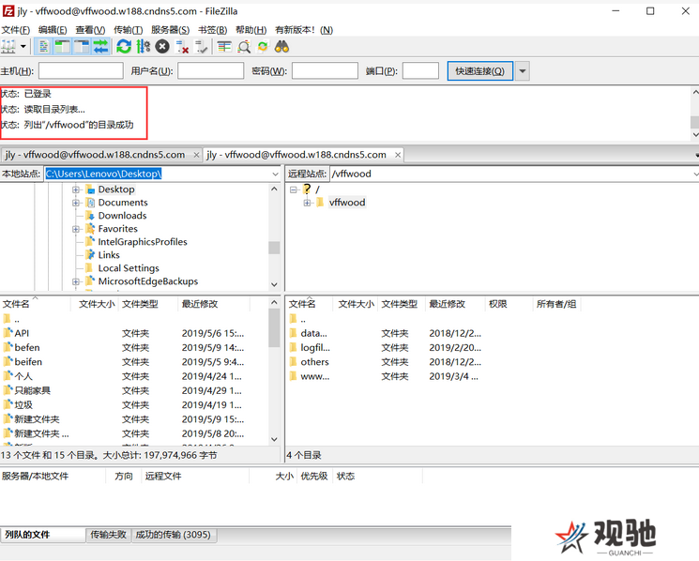Select Links folder in the local tree
The height and width of the screenshot is (561, 699).
click(x=109, y=255)
